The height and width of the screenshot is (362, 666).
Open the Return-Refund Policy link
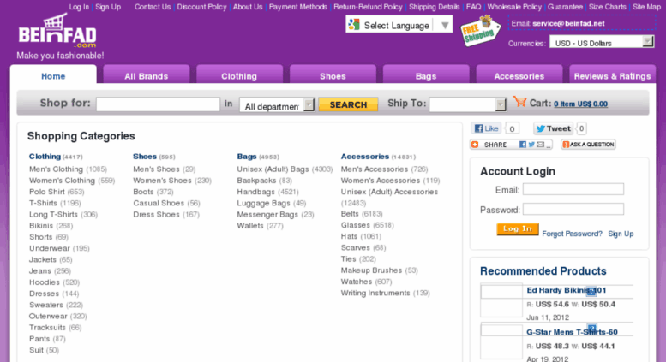pyautogui.click(x=368, y=7)
